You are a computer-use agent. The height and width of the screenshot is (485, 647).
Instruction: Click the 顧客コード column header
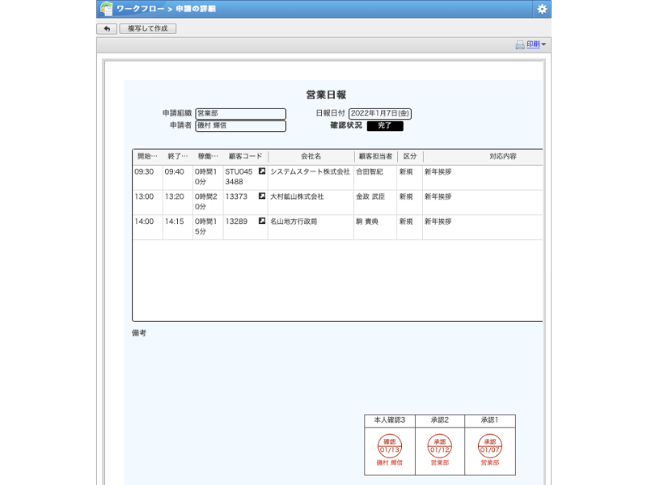click(x=245, y=156)
